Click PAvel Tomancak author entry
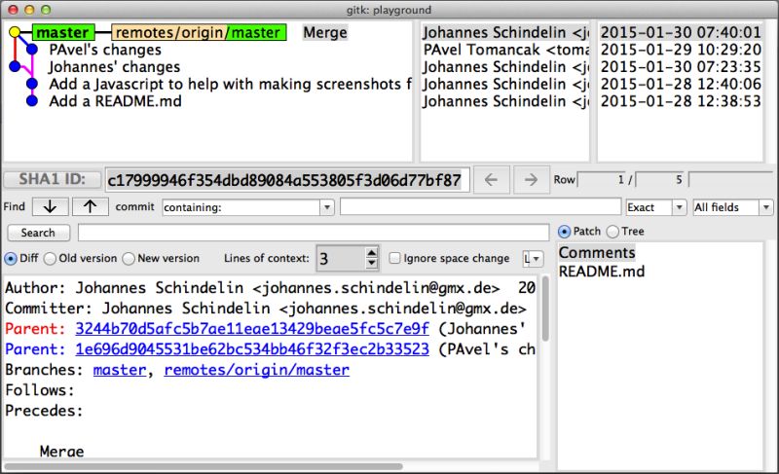Viewport: 779px width, 474px height. pyautogui.click(x=505, y=50)
